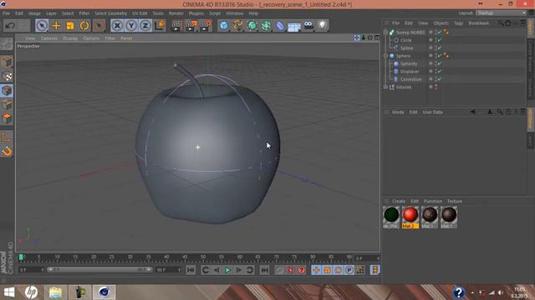Open the Create menu in Material Manager
535x300 pixels.
399,201
